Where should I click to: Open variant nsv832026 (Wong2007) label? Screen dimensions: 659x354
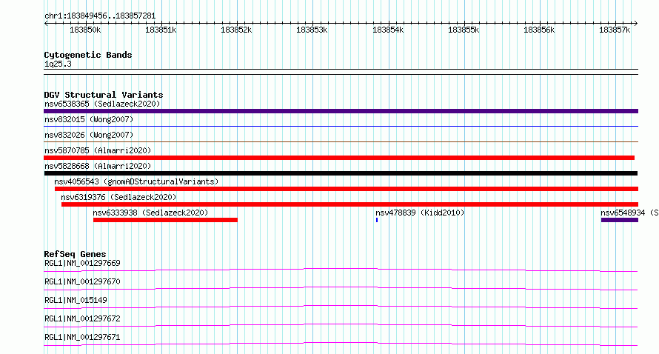[89, 135]
